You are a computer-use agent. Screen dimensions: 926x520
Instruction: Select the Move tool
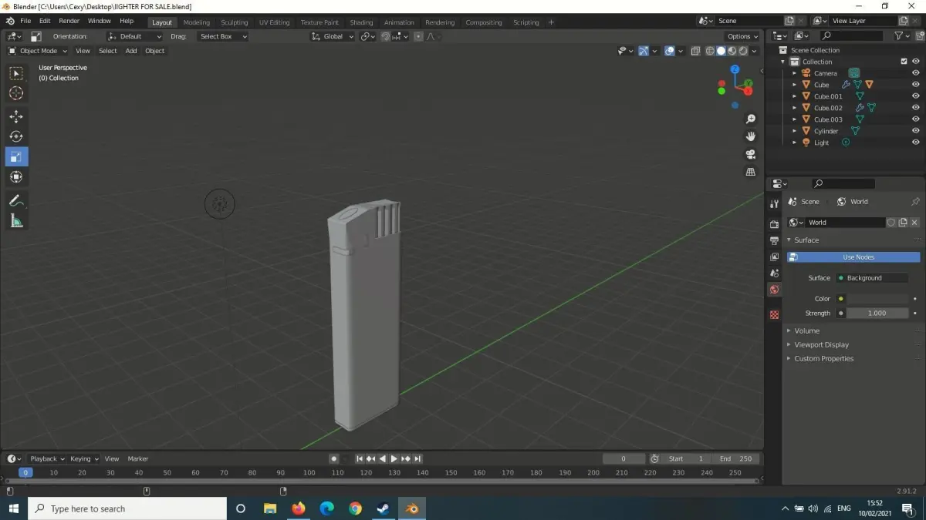click(16, 116)
